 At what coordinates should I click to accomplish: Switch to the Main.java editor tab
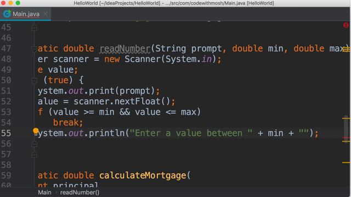pyautogui.click(x=25, y=14)
